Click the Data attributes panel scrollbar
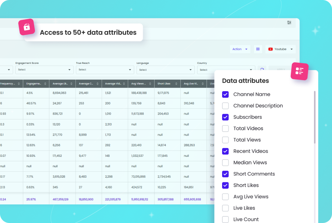 pyautogui.click(x=315, y=117)
